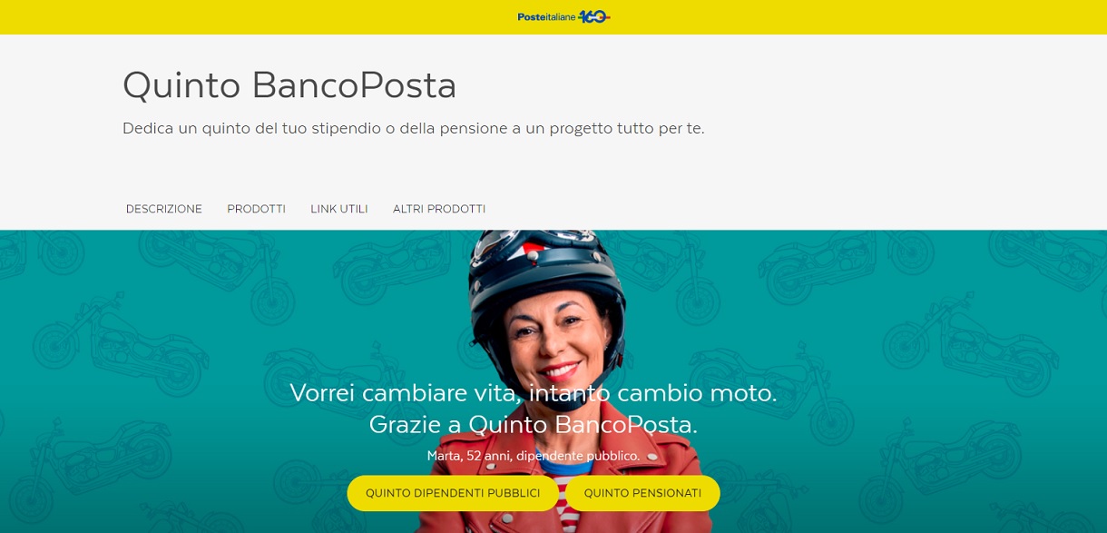Go to the LINK UTILI tab
The height and width of the screenshot is (533, 1107).
click(x=339, y=209)
